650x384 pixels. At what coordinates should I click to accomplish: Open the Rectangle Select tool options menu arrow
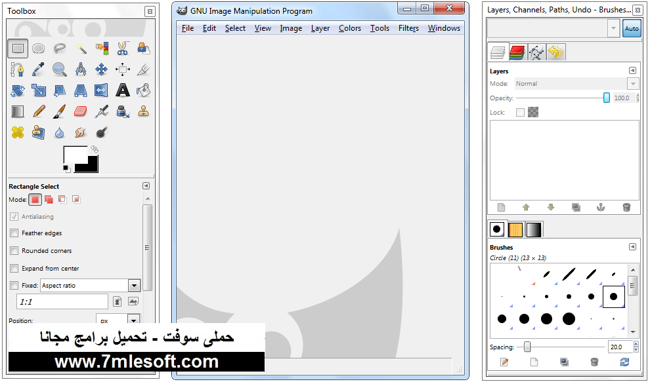(146, 186)
